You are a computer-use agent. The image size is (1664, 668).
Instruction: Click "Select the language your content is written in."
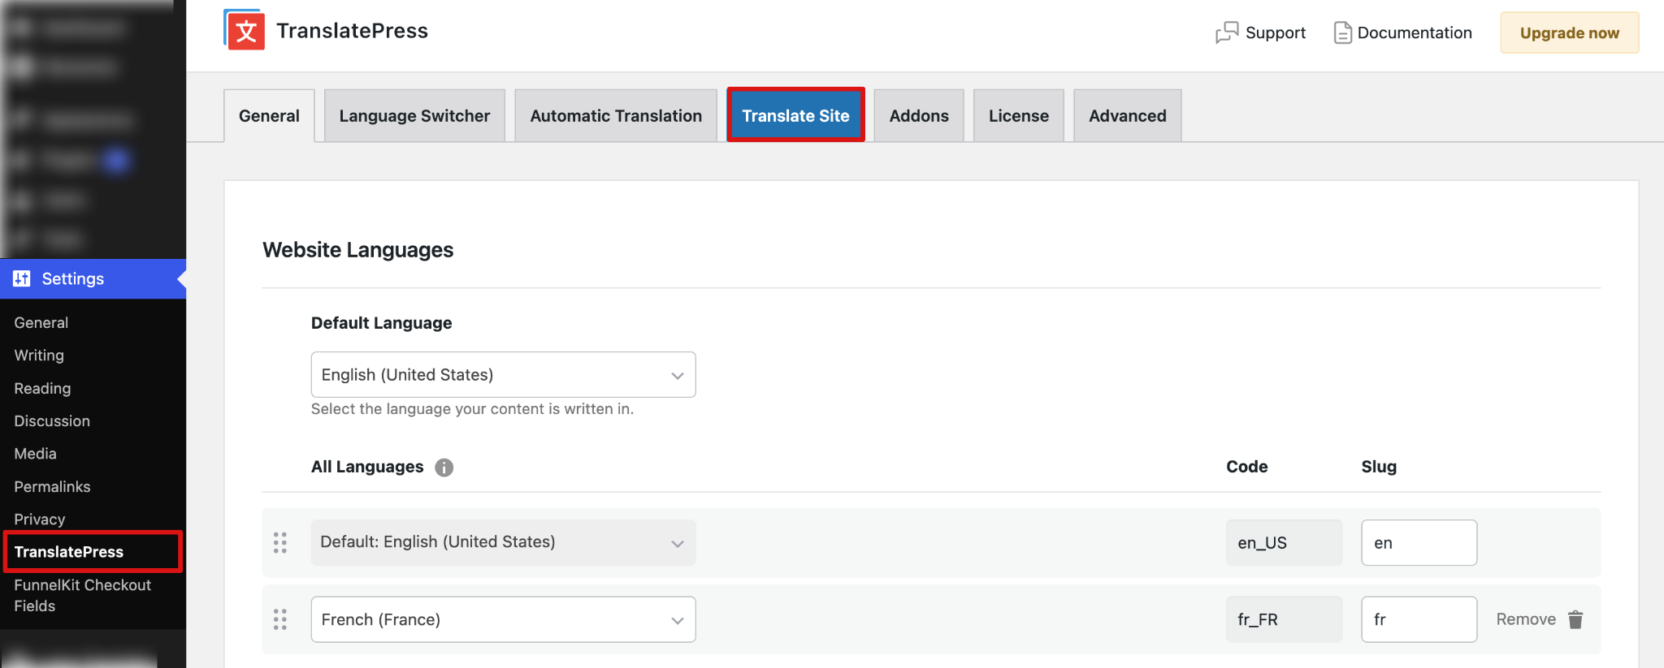click(472, 409)
